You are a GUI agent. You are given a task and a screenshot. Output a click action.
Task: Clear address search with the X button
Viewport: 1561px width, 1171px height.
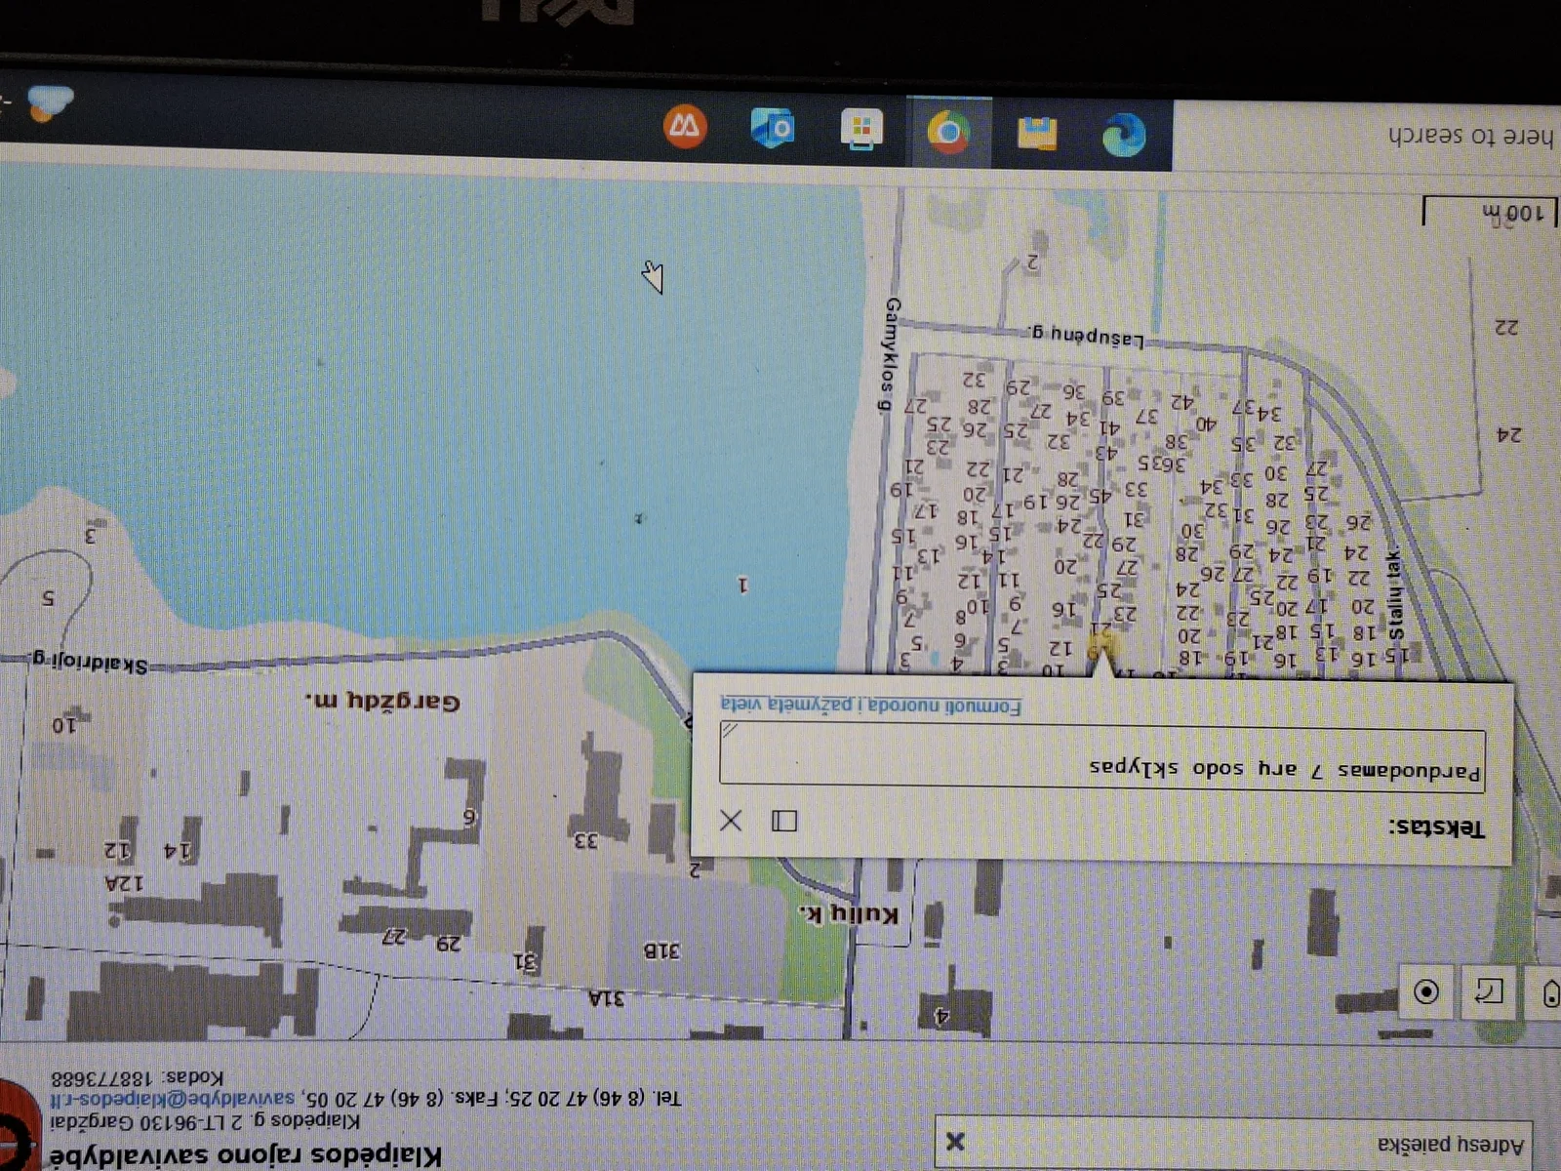[x=956, y=1141]
